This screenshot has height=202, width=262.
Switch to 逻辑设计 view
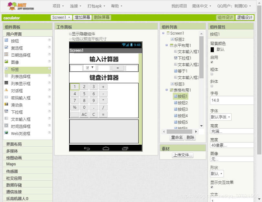tap(245, 17)
